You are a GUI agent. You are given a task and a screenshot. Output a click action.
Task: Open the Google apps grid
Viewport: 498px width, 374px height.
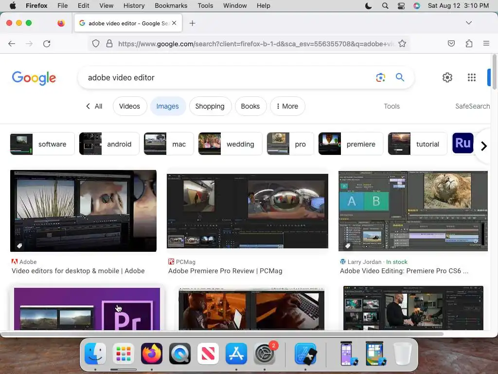[472, 77]
